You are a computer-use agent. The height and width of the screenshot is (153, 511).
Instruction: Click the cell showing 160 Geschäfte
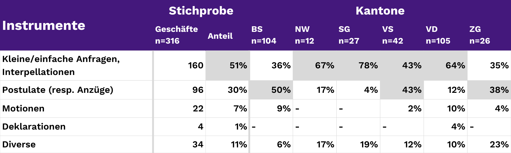[195, 66]
